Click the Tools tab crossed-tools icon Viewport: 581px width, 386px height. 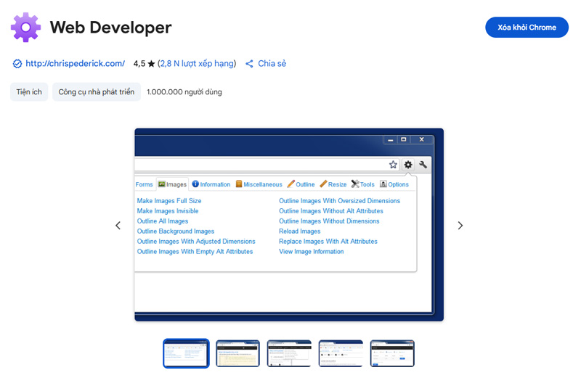point(355,184)
